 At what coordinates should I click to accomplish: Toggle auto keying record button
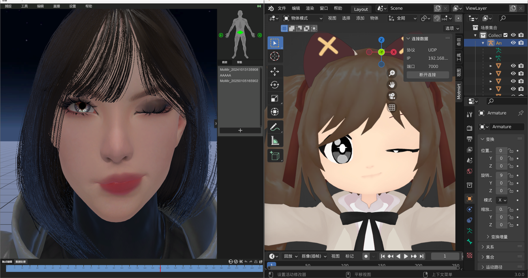(366, 256)
